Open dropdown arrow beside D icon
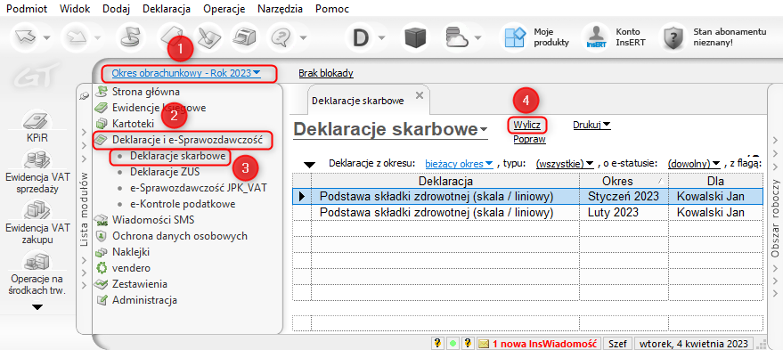 (382, 38)
